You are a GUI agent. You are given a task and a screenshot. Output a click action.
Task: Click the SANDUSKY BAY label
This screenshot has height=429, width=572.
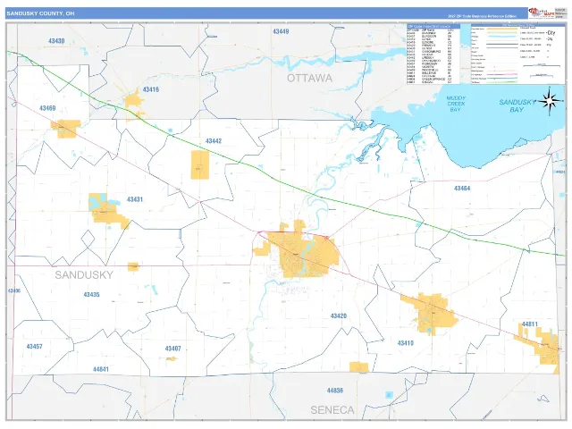[x=517, y=105]
